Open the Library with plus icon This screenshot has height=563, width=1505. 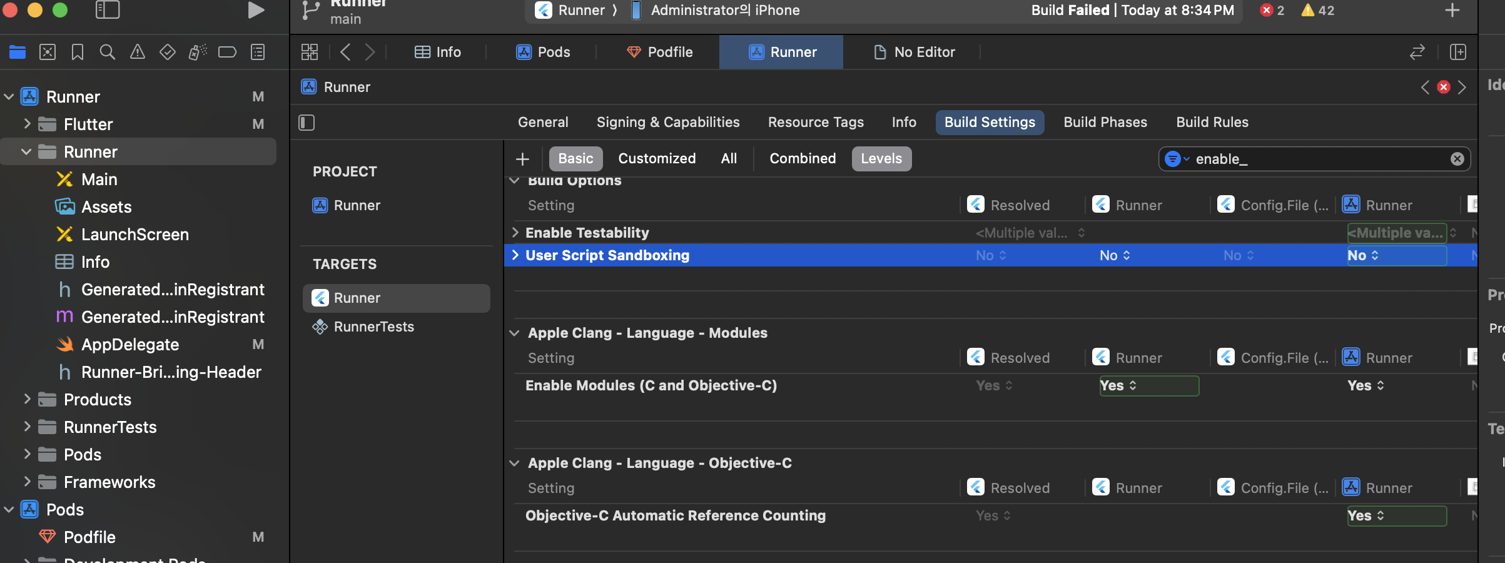[1452, 10]
